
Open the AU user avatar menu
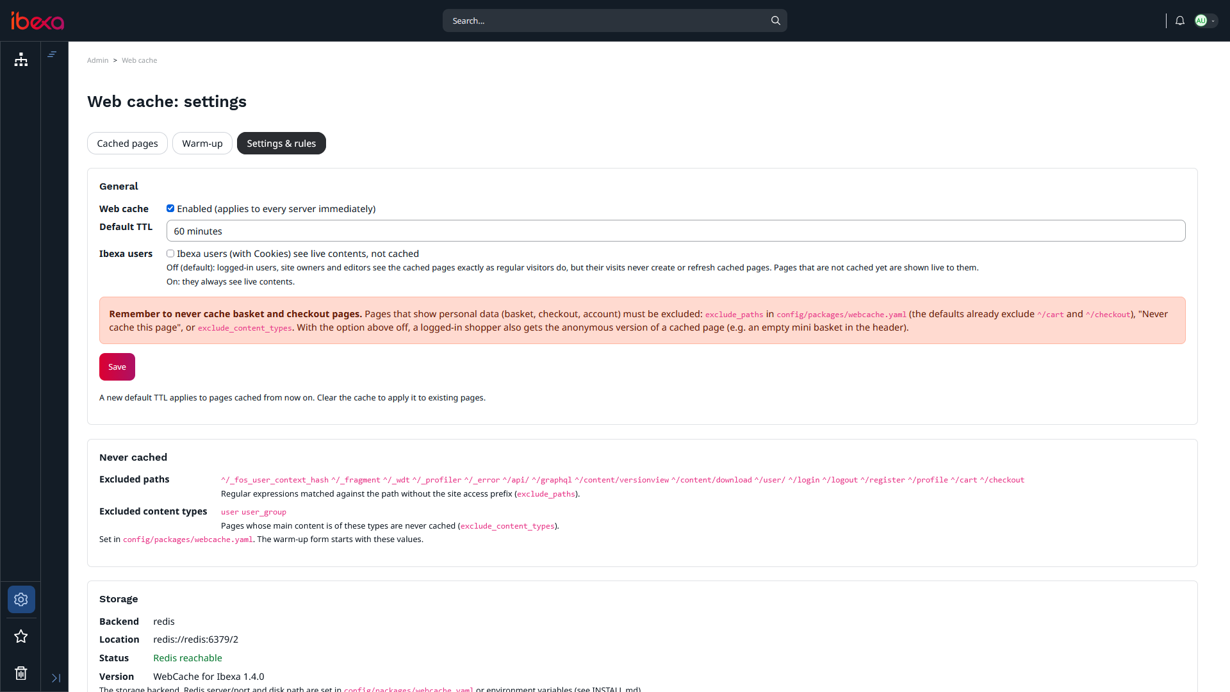tap(1206, 21)
